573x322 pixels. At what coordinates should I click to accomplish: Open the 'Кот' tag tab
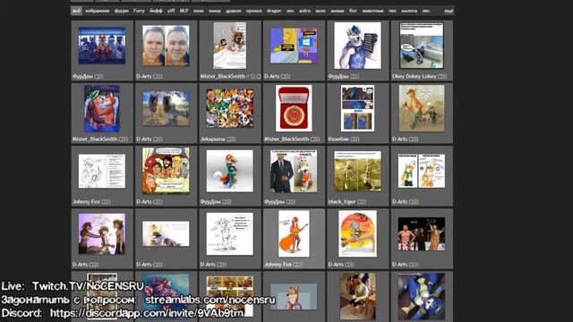point(353,11)
